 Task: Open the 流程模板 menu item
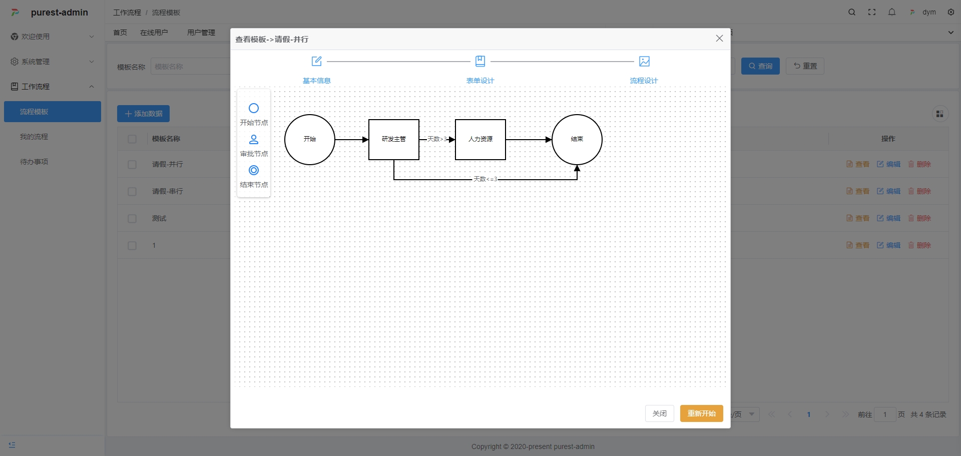tap(52, 112)
